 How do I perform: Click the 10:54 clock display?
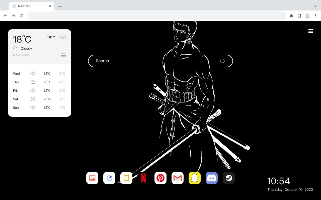(x=279, y=181)
